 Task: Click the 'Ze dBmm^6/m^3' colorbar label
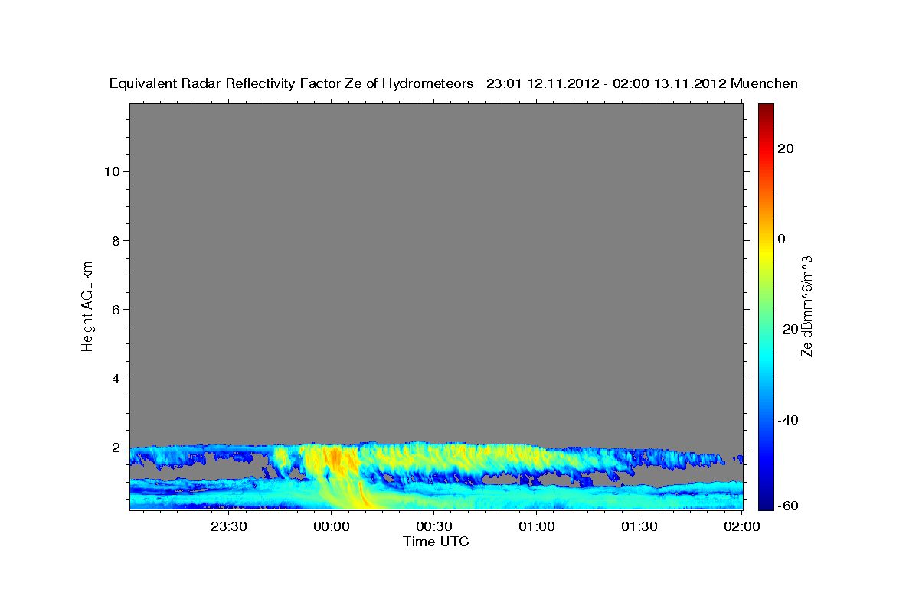[806, 305]
